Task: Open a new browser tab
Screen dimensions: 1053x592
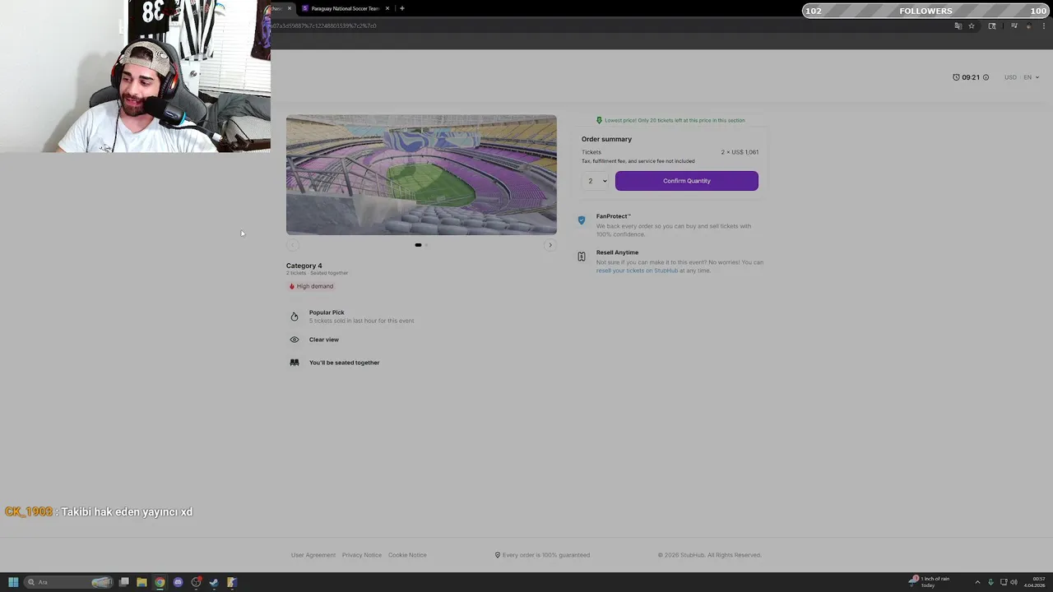Action: click(402, 8)
